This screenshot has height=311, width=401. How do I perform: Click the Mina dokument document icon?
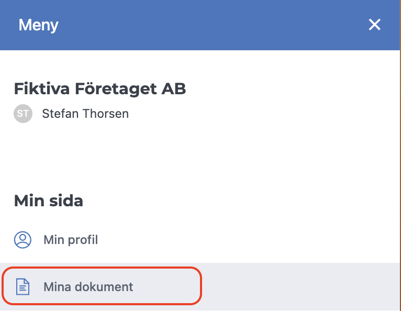[23, 287]
